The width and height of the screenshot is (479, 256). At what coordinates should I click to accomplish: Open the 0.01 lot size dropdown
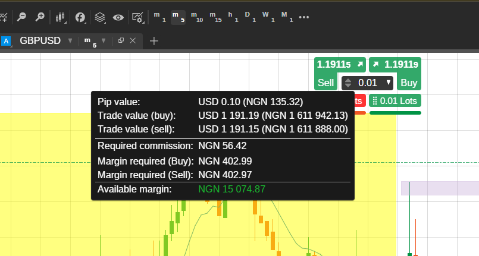[x=389, y=83]
